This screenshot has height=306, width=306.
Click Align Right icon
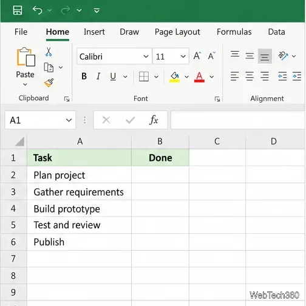pyautogui.click(x=265, y=76)
